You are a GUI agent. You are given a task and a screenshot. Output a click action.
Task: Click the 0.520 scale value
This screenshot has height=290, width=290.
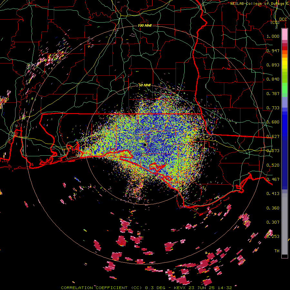coord(273,165)
